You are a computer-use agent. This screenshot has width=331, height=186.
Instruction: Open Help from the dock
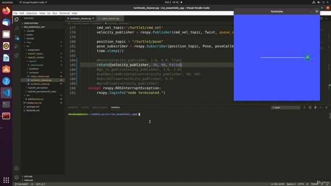(6, 81)
